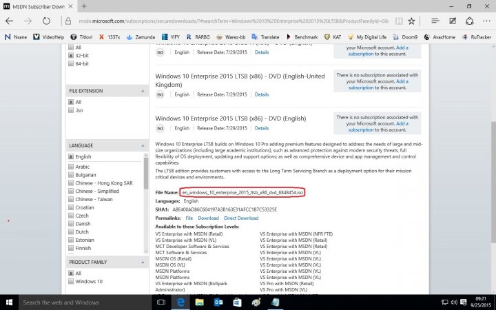Click the Windows Start button
496x310 pixels.
pos(9,302)
